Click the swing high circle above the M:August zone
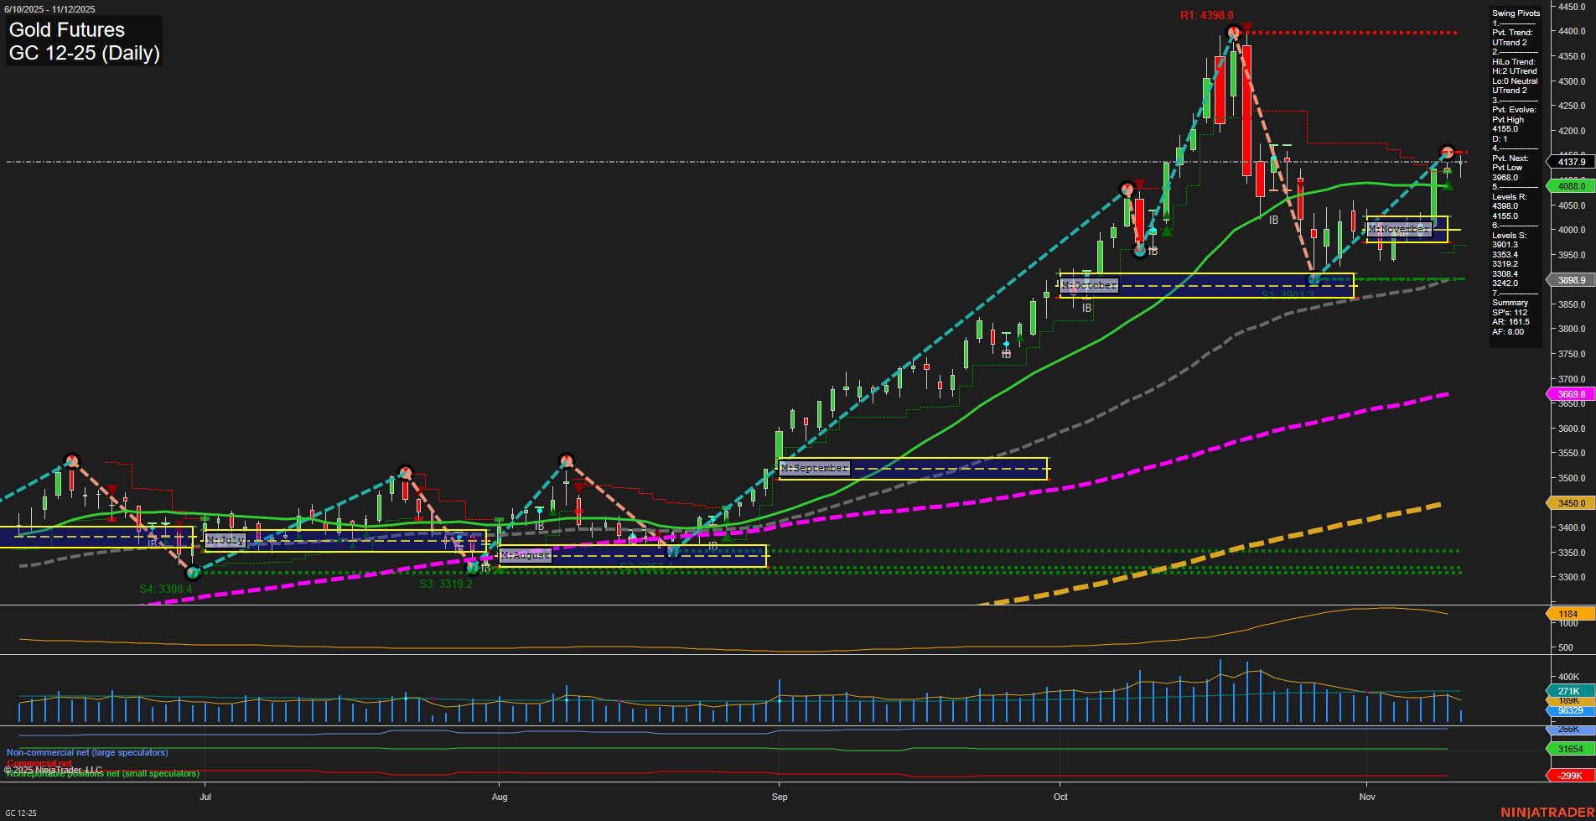Screen dimensions: 1596x821 tap(566, 460)
